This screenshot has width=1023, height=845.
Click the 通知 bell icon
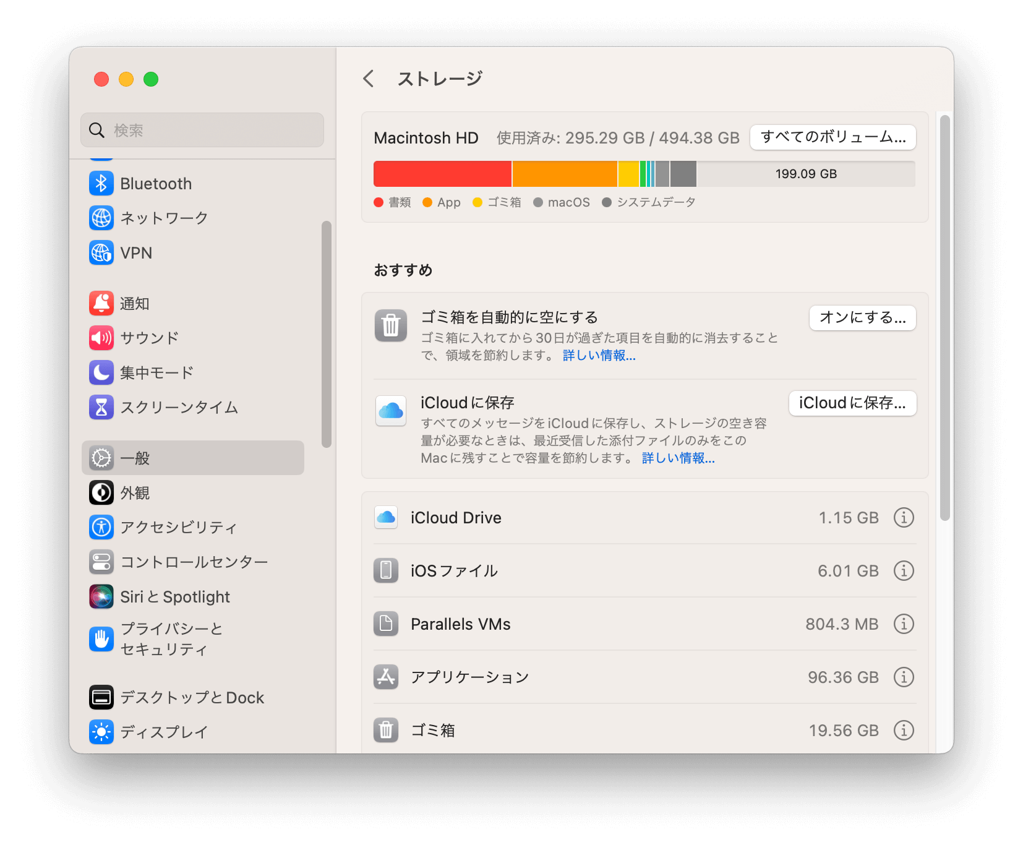tap(101, 303)
